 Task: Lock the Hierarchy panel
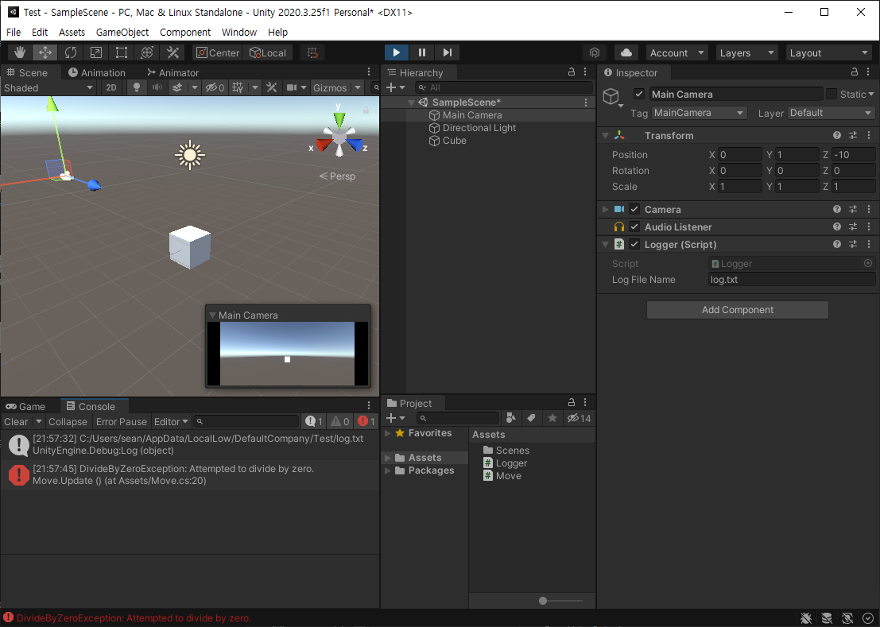coord(572,72)
